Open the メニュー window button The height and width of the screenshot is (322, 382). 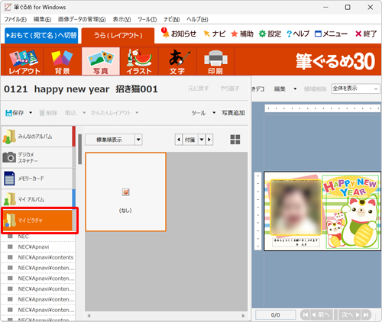[x=331, y=34]
